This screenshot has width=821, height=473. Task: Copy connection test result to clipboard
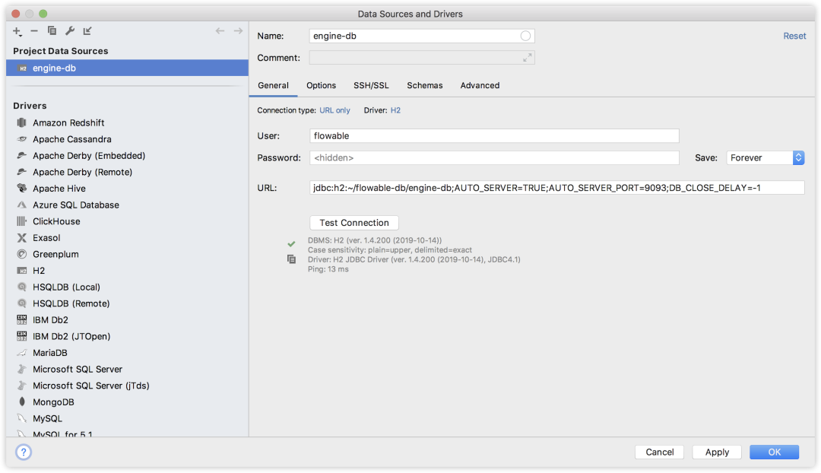point(292,259)
